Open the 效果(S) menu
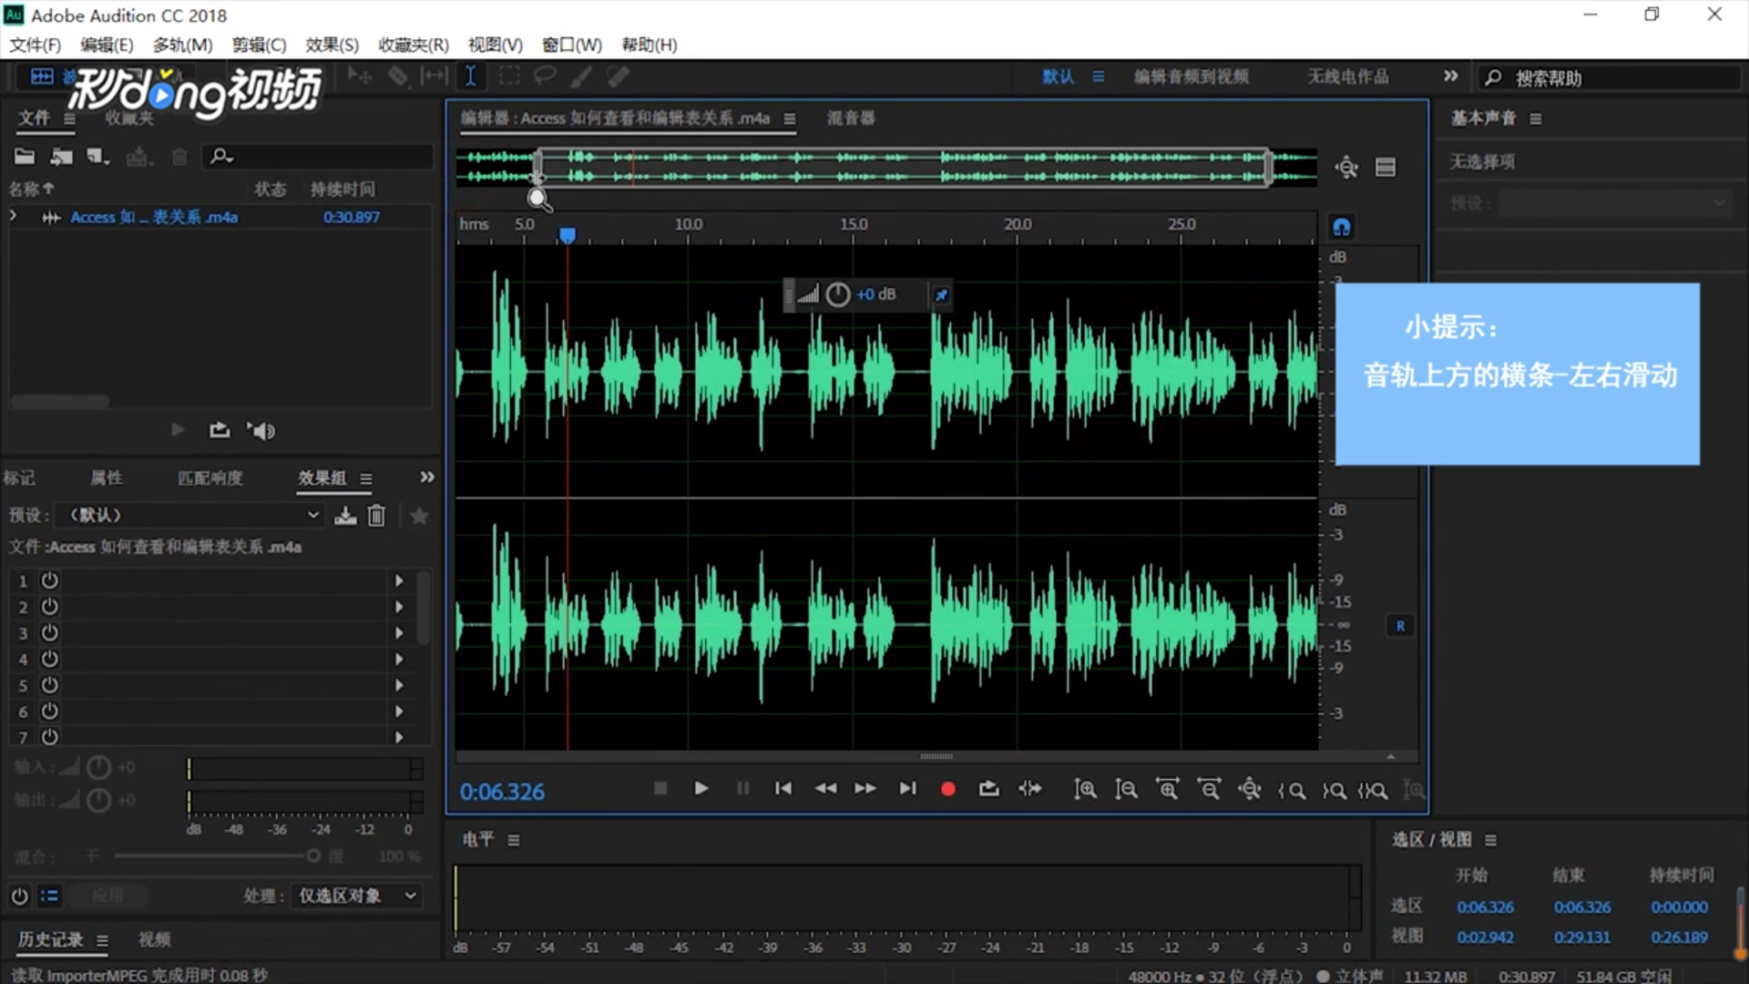1749x984 pixels. 332,45
